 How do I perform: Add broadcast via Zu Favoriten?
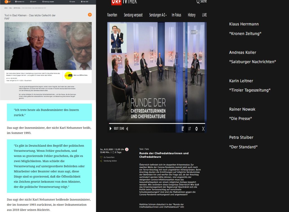pos(109,157)
